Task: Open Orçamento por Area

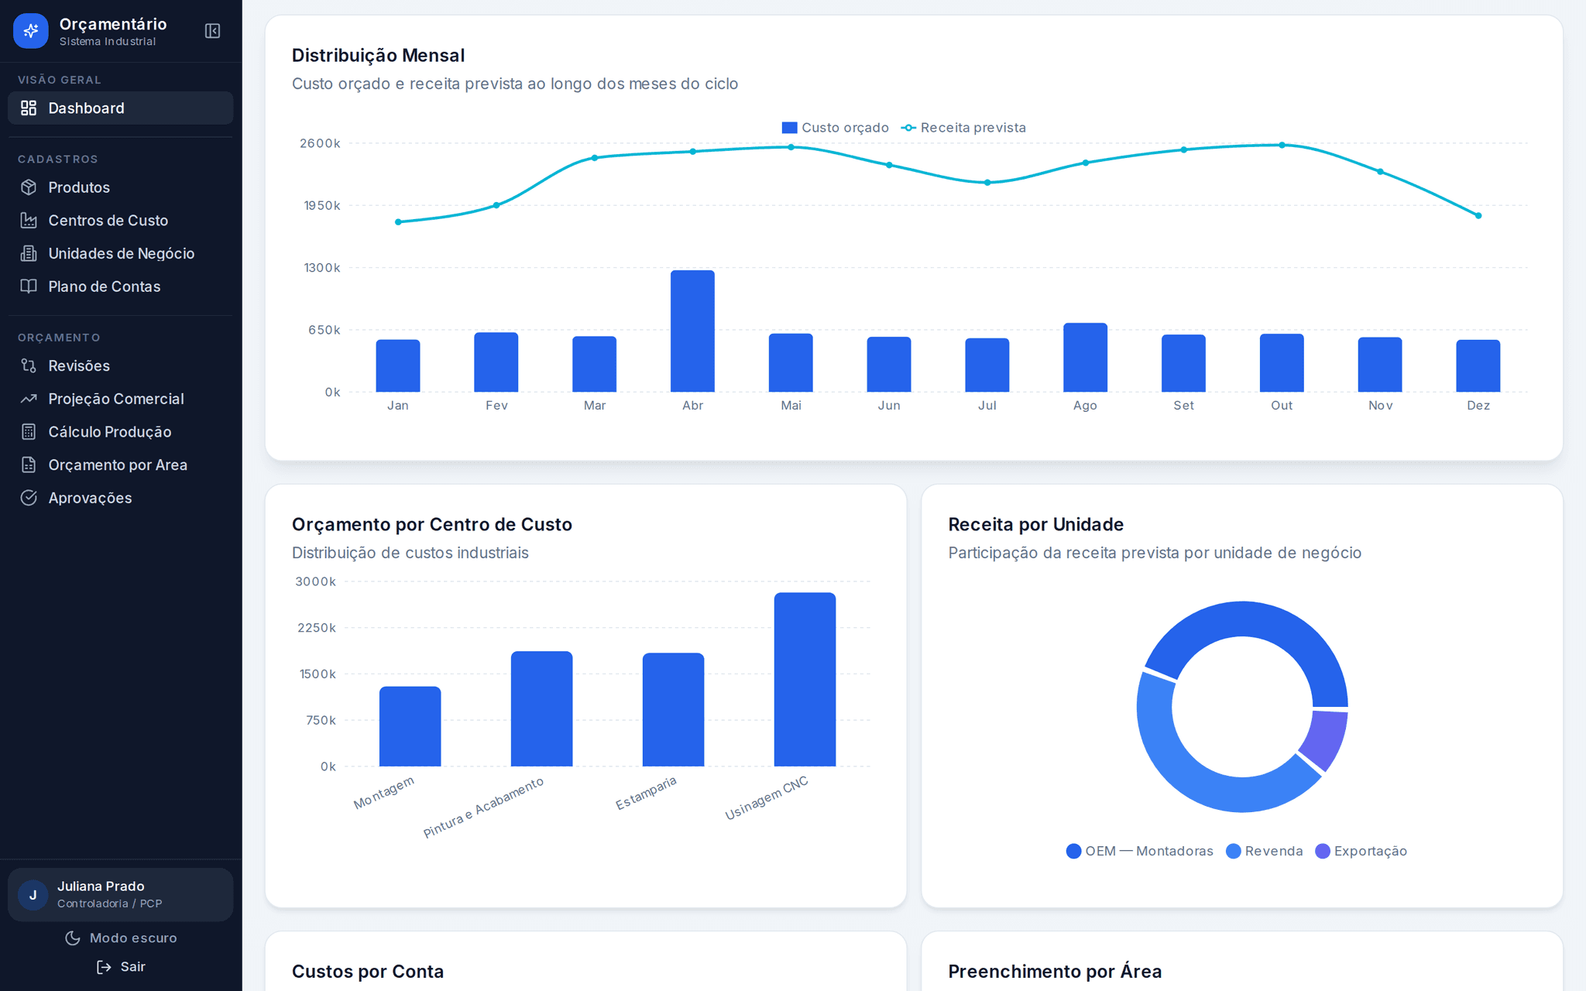Action: point(120,465)
